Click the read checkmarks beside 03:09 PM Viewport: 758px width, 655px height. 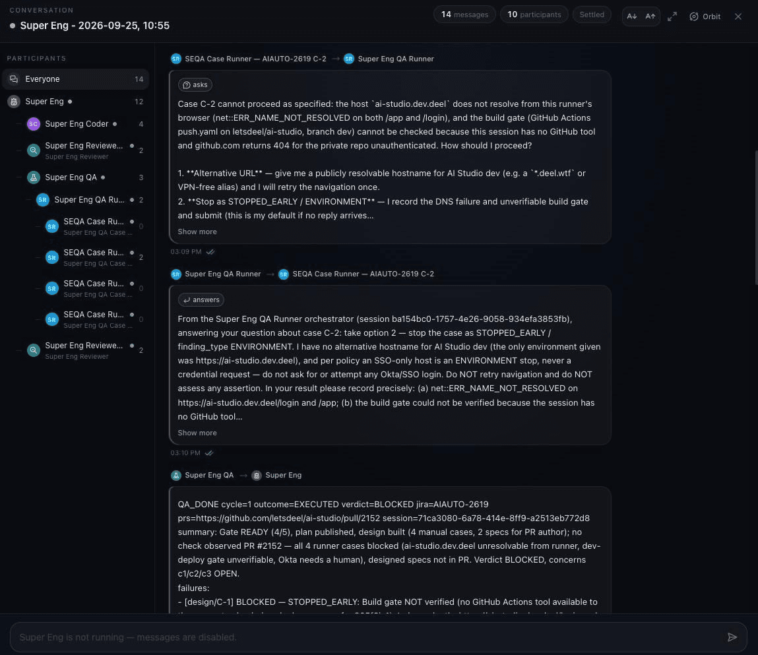tap(210, 252)
